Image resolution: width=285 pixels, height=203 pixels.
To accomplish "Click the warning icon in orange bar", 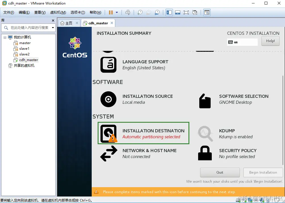I will pyautogui.click(x=96, y=192).
